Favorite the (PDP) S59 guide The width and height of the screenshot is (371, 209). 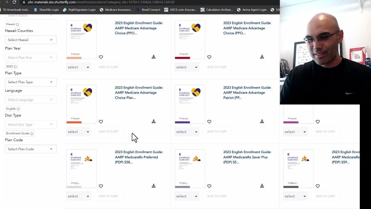(318, 186)
